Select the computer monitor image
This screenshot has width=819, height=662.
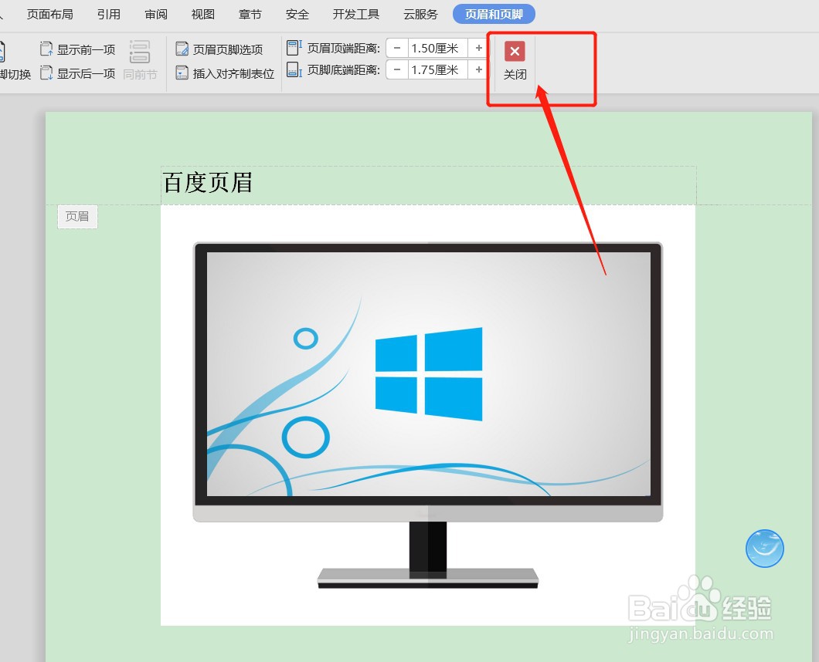pyautogui.click(x=428, y=415)
